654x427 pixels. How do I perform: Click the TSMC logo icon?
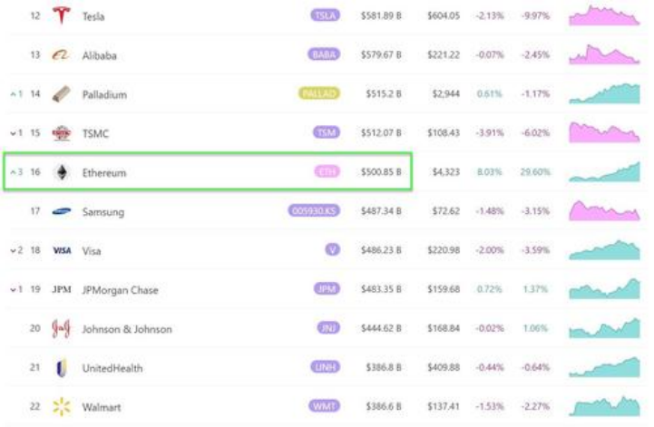pyautogui.click(x=62, y=133)
